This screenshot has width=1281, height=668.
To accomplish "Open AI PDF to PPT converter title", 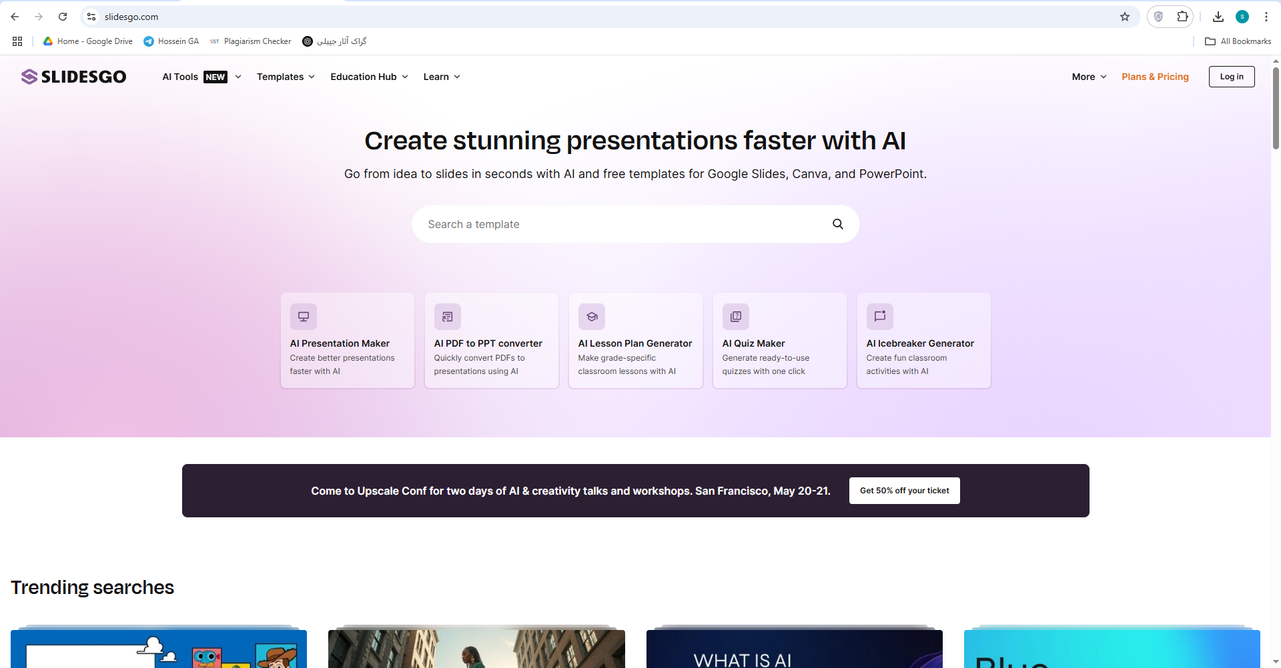I will pyautogui.click(x=488, y=343).
